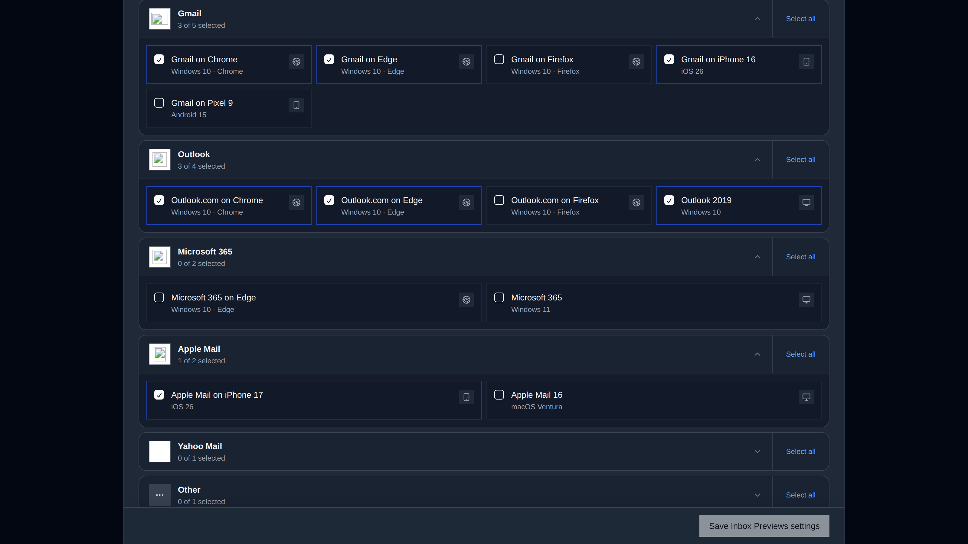This screenshot has width=968, height=544.
Task: Click phone icon on Apple Mail on iPhone 17
Action: (x=466, y=397)
